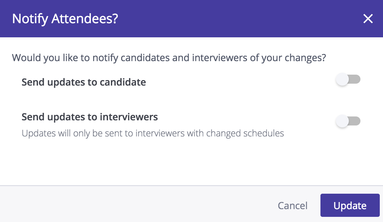Click the notify candidates and interviewers question
The image size is (383, 222).
(x=169, y=58)
